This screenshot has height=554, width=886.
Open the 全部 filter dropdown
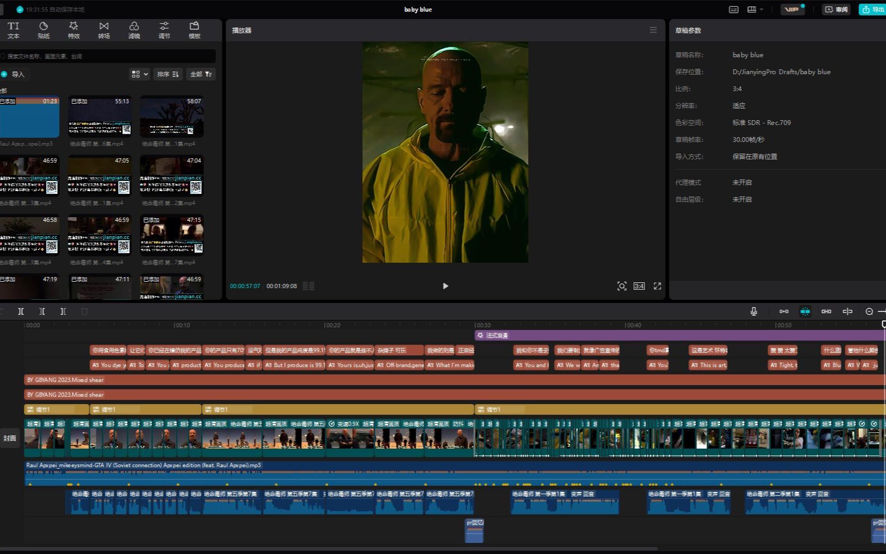[201, 74]
